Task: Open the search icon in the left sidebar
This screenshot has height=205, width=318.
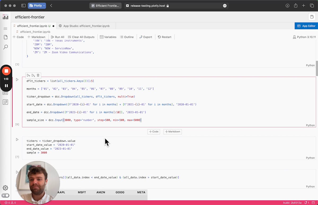Action: (6, 47)
